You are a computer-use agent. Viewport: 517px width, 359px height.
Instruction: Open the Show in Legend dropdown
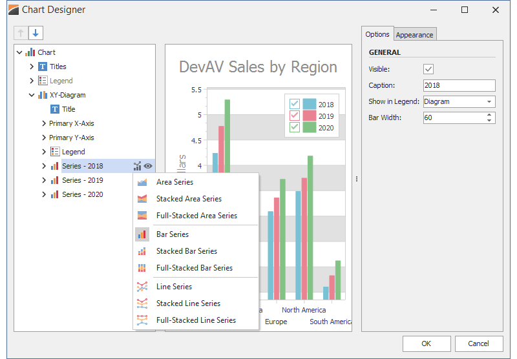point(489,101)
